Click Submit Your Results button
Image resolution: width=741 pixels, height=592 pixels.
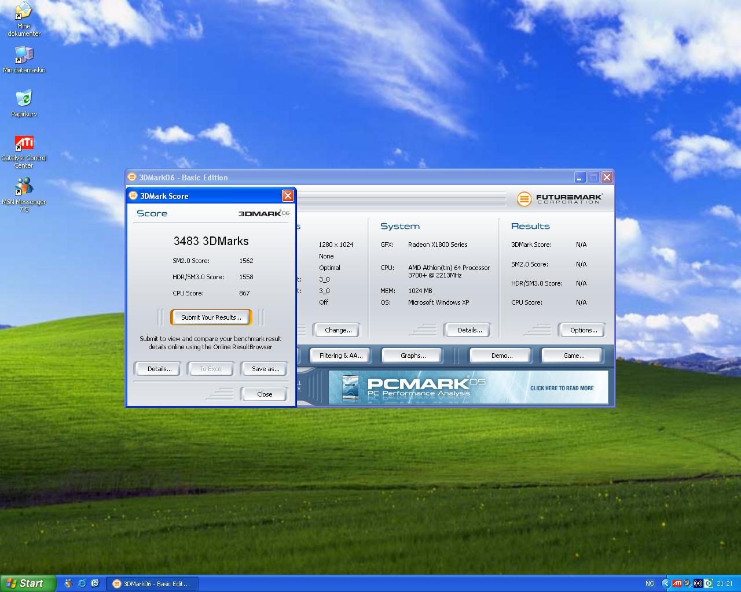(211, 317)
